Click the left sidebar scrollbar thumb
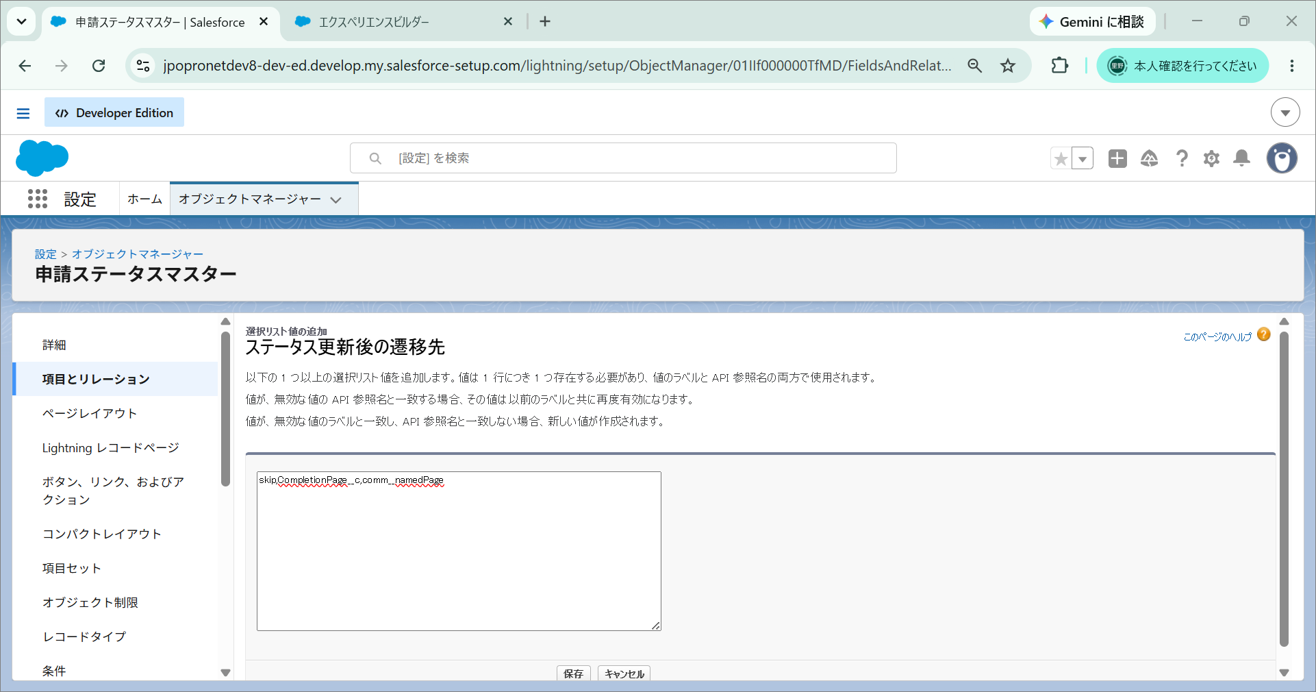This screenshot has width=1316, height=692. (x=226, y=409)
